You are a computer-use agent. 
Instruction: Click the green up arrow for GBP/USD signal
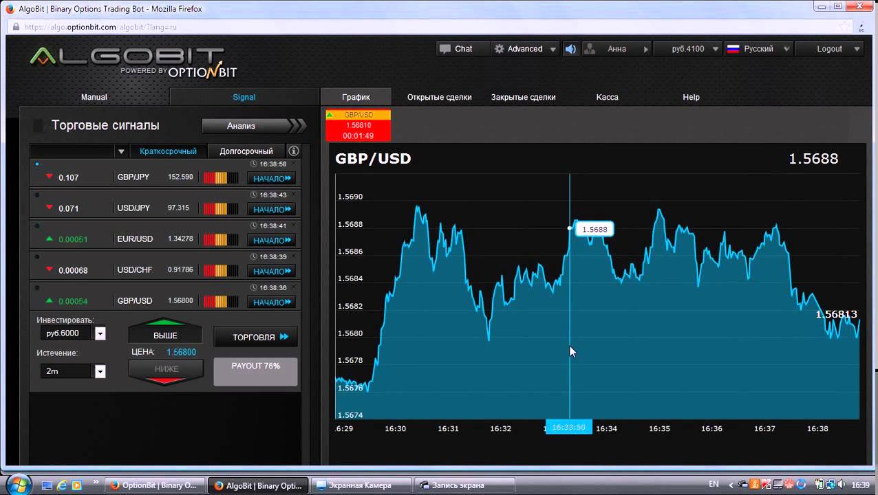49,300
